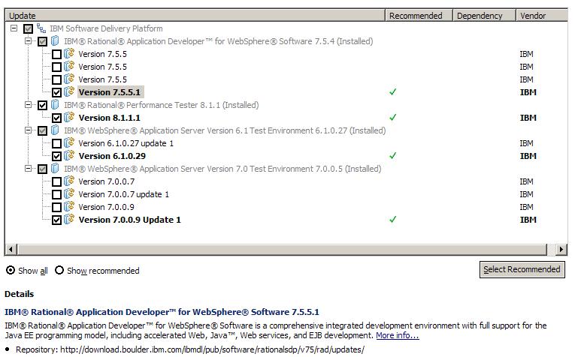Image resolution: width=575 pixels, height=357 pixels.
Task: Click the Vendor column header
Action: 542,15
